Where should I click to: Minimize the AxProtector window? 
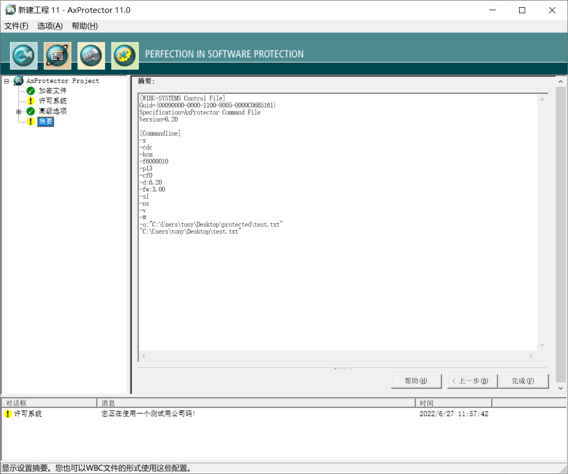492,10
